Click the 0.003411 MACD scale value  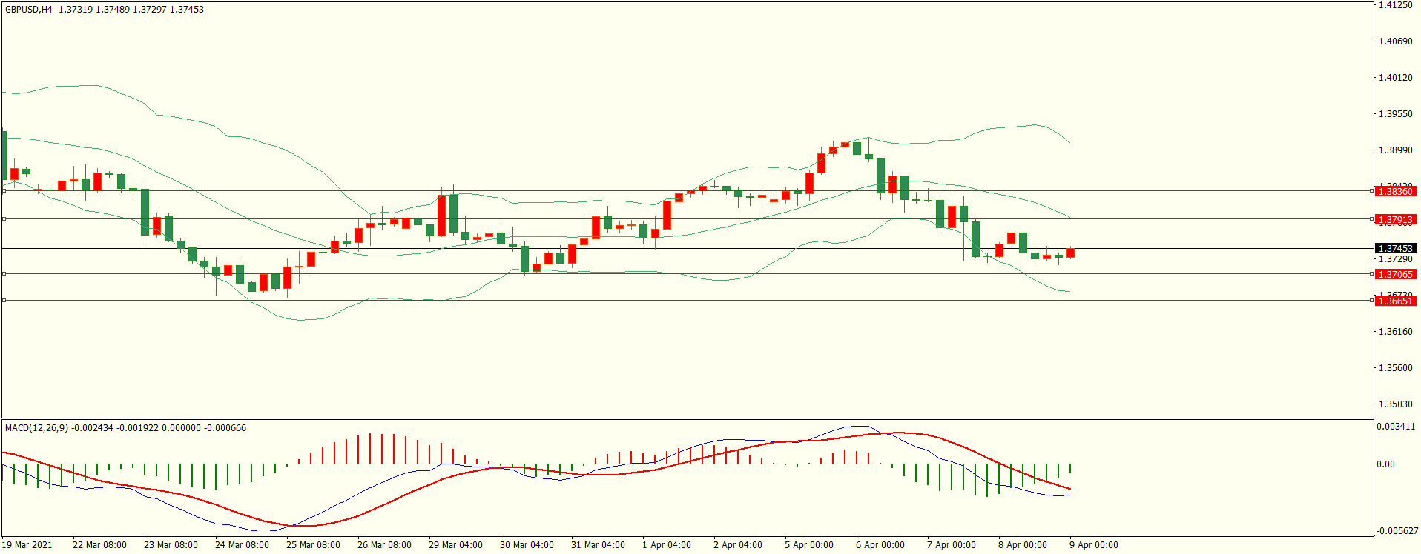coord(1396,427)
